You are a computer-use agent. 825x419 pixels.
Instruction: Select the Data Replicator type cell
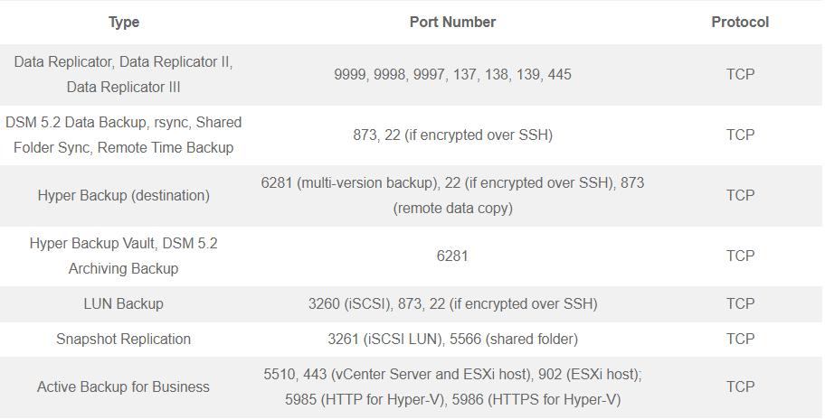124,74
